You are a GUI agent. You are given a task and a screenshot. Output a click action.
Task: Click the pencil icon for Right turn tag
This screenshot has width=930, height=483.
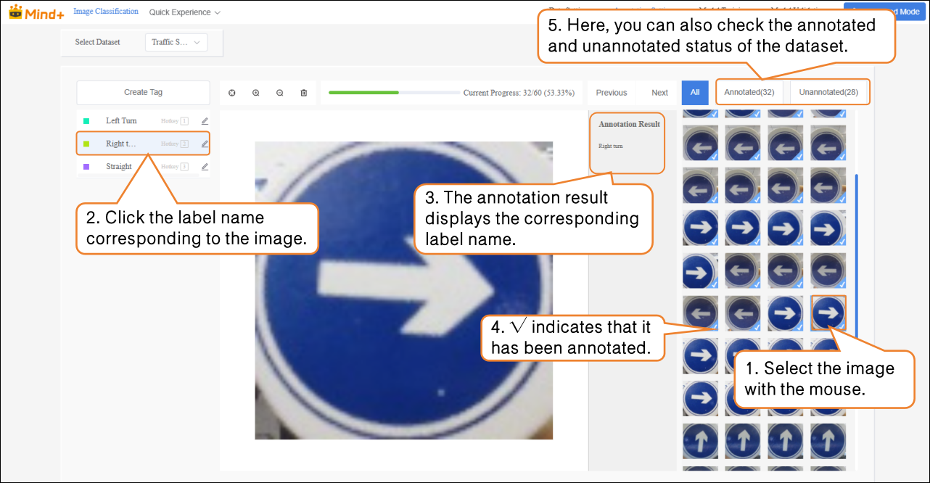point(205,144)
